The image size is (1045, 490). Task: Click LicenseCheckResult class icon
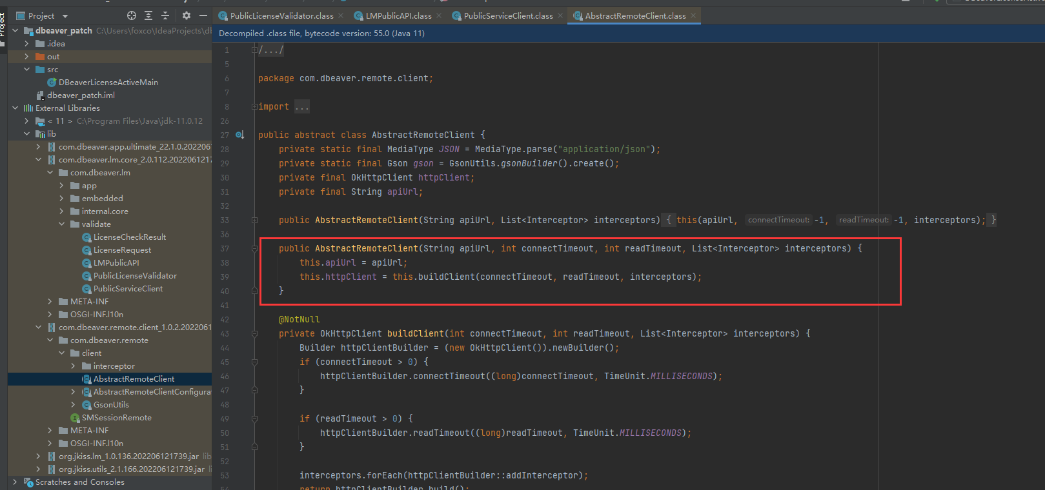(x=86, y=237)
